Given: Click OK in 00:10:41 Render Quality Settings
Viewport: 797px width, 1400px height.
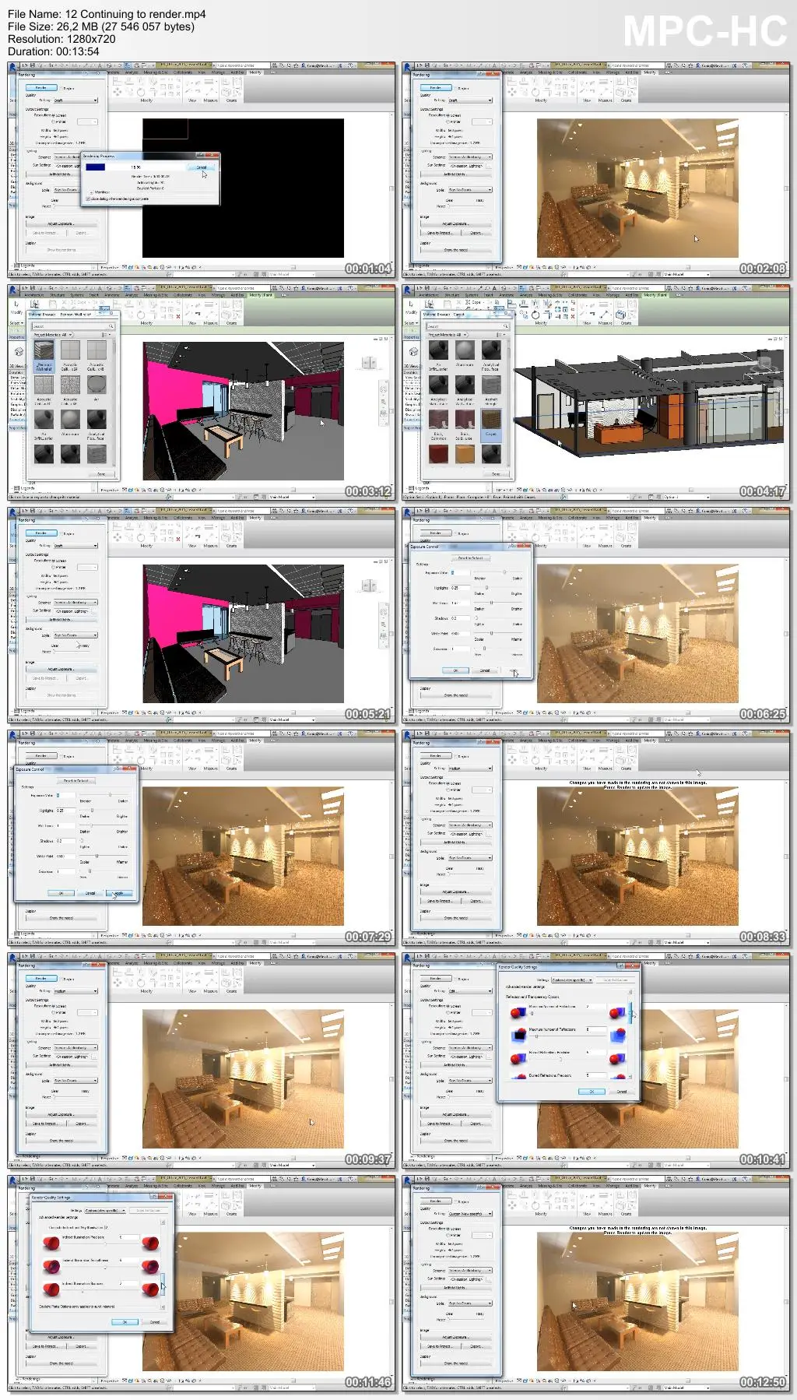Looking at the screenshot, I should (x=592, y=1092).
